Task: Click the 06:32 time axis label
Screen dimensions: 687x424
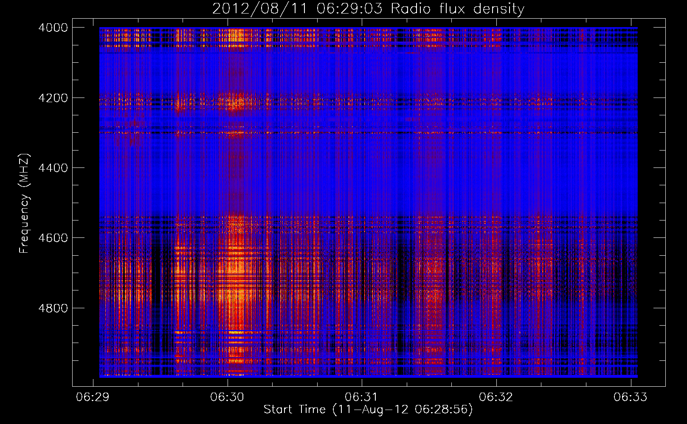Action: [x=496, y=397]
